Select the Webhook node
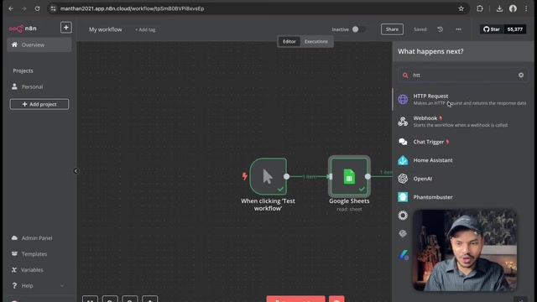Image resolution: width=537 pixels, height=302 pixels. pyautogui.click(x=462, y=121)
